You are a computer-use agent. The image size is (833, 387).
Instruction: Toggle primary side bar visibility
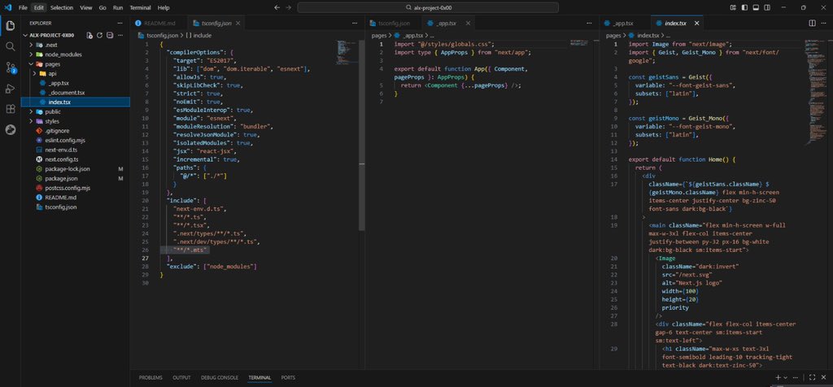click(744, 7)
